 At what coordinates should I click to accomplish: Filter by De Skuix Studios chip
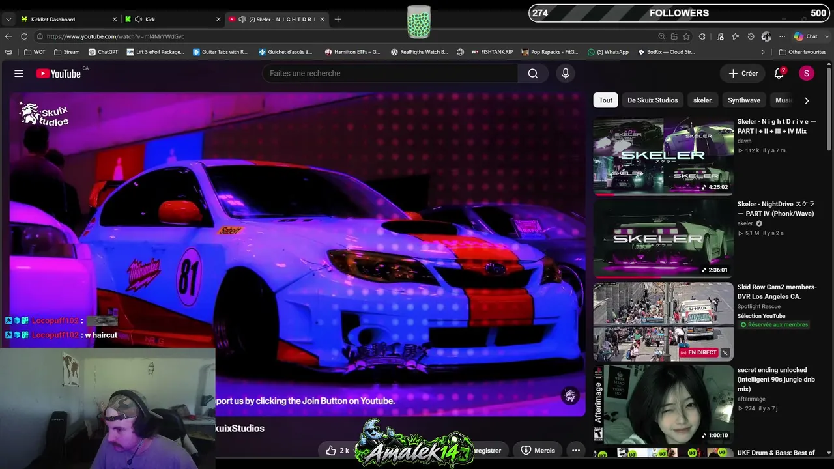pos(652,100)
